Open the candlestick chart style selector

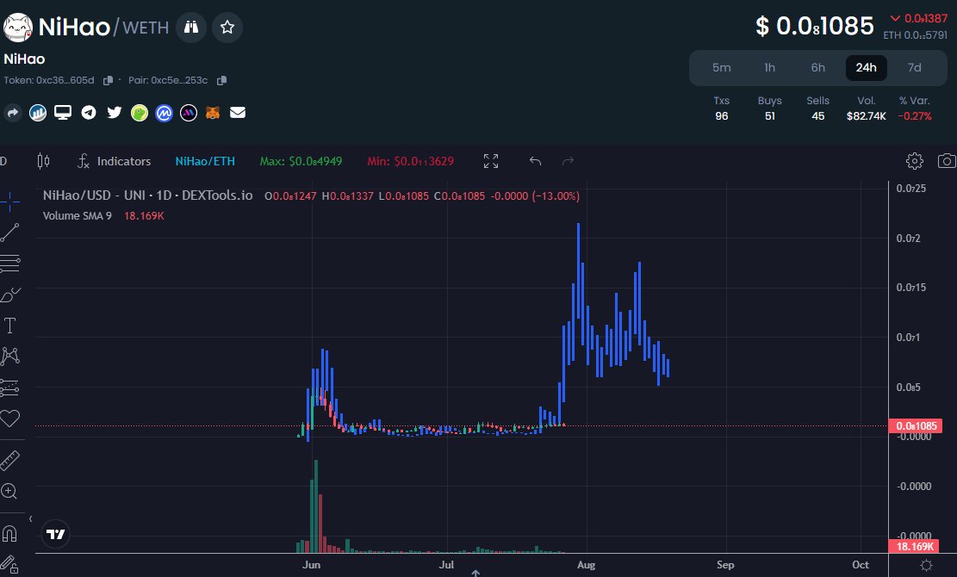pyautogui.click(x=43, y=161)
